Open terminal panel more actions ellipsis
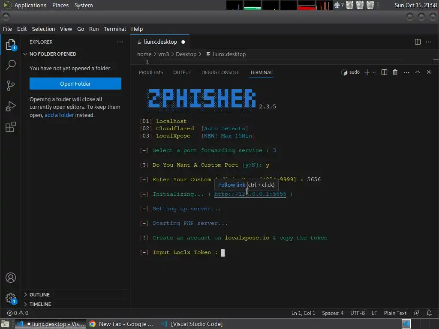This screenshot has height=329, width=439. tap(406, 72)
